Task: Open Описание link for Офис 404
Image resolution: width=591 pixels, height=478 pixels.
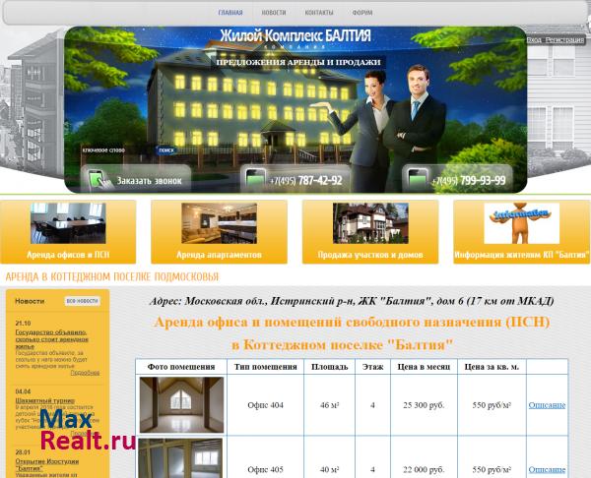Action: click(x=547, y=405)
